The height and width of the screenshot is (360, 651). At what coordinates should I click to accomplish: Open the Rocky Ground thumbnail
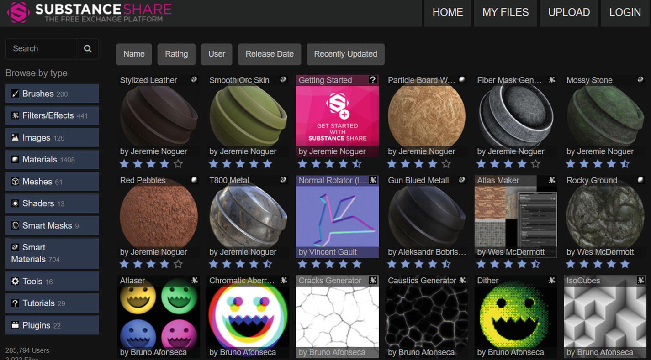tap(605, 216)
